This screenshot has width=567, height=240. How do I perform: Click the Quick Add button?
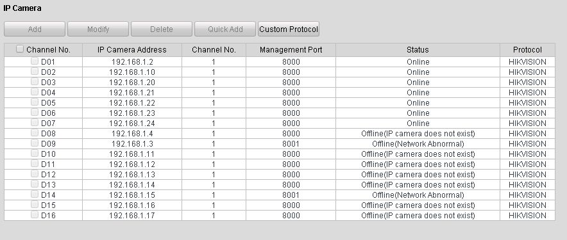(225, 29)
